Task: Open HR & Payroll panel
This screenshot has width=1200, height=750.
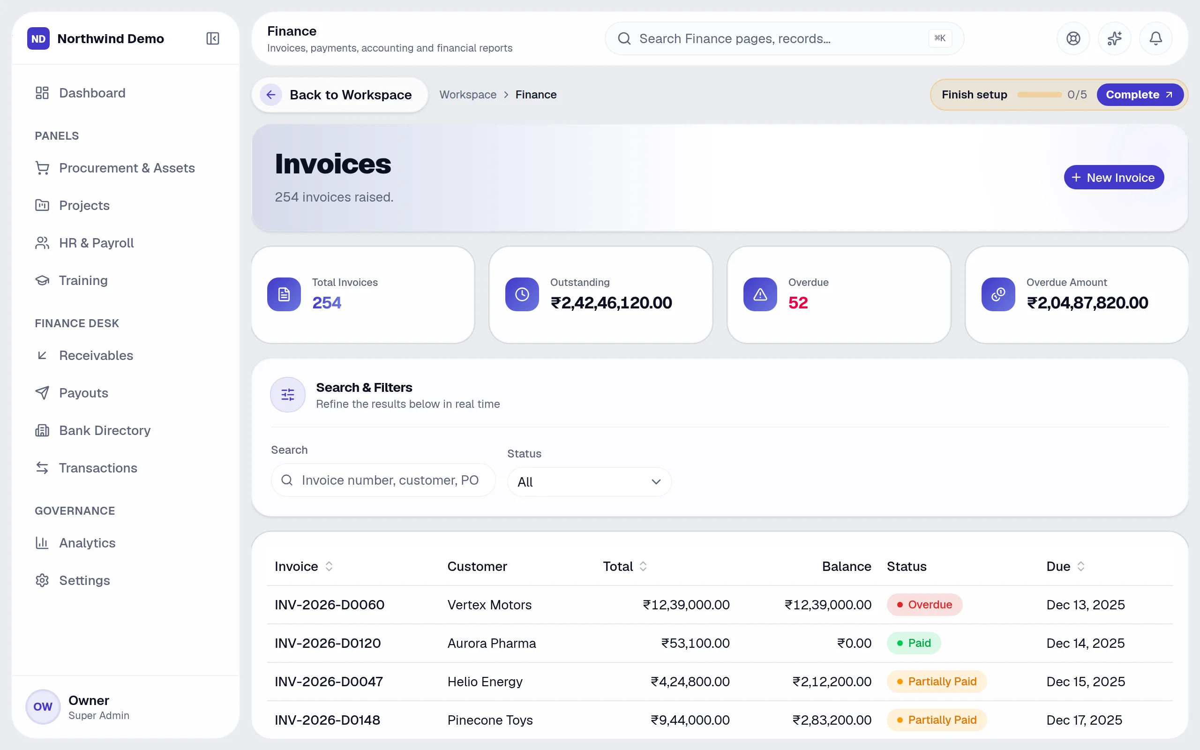Action: [125, 242]
